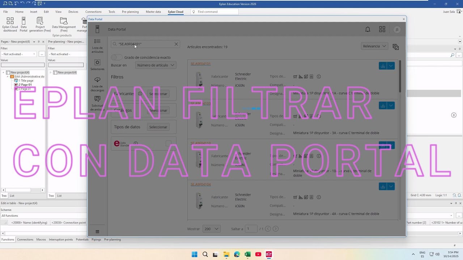Switch to Connections bottom tab
The height and width of the screenshot is (260, 463).
[25, 239]
